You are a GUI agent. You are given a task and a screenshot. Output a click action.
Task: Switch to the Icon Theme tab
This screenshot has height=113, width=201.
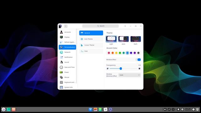click(x=91, y=39)
